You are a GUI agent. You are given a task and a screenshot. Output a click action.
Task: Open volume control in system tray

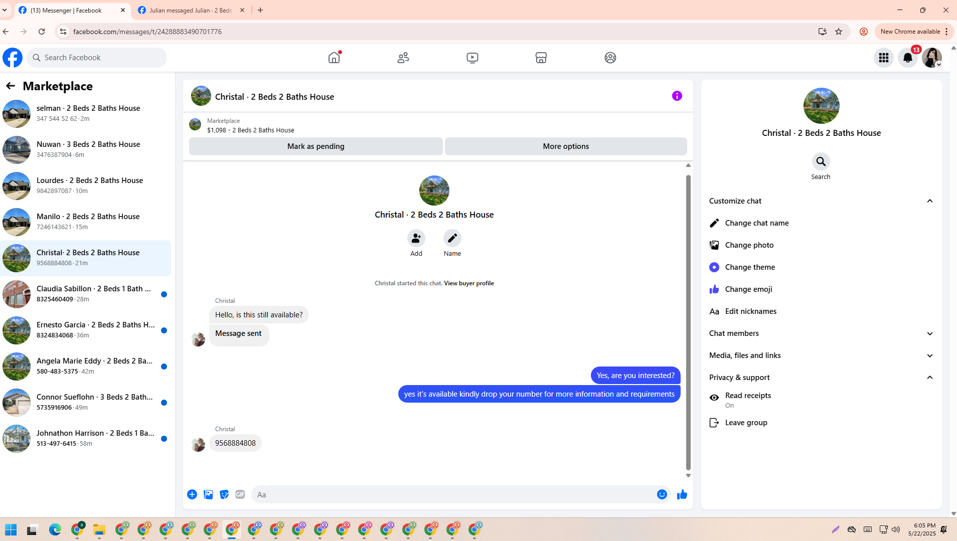pyautogui.click(x=896, y=529)
